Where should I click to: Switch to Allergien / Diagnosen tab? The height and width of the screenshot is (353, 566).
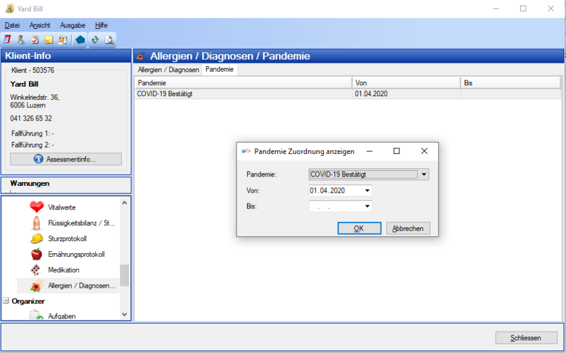click(x=168, y=70)
